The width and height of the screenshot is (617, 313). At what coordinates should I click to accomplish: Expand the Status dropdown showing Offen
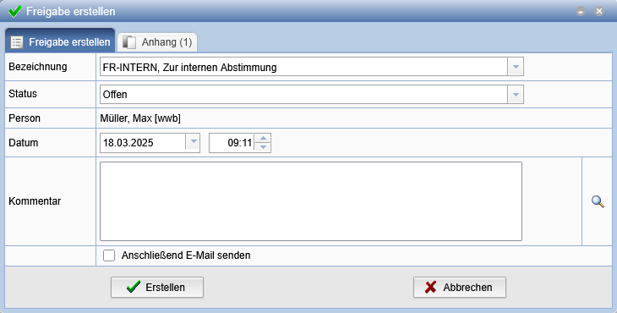coord(516,95)
